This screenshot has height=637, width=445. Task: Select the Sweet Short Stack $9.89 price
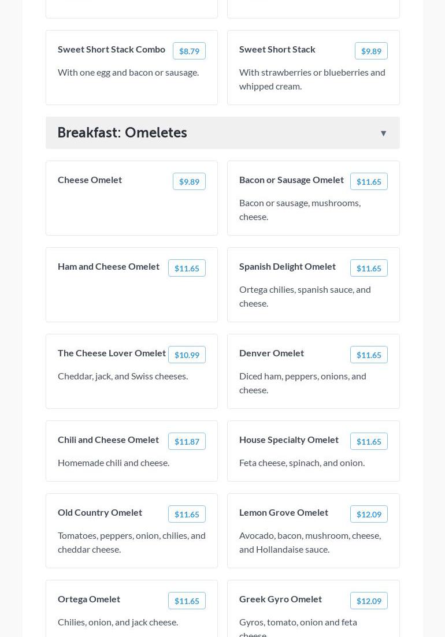pos(371,51)
